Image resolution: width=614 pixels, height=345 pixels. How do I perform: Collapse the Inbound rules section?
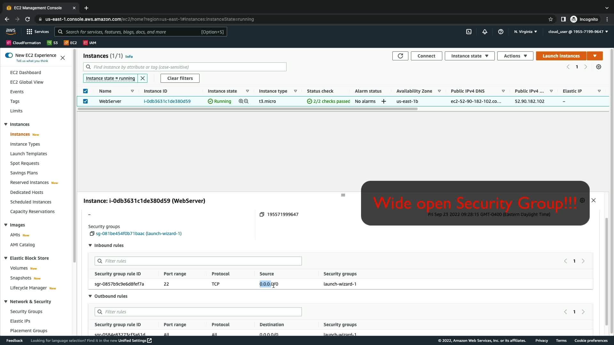90,245
